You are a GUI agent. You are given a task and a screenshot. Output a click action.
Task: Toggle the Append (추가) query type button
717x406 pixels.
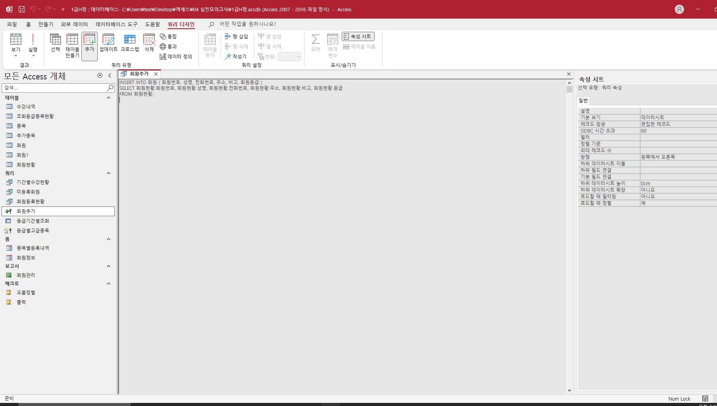[90, 45]
